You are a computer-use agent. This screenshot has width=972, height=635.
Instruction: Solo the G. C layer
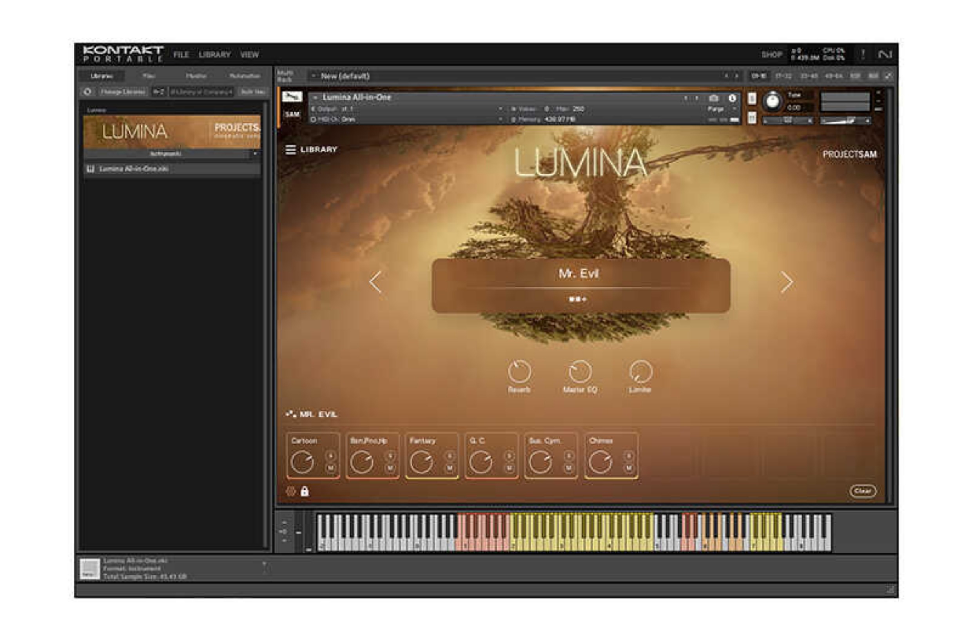509,456
